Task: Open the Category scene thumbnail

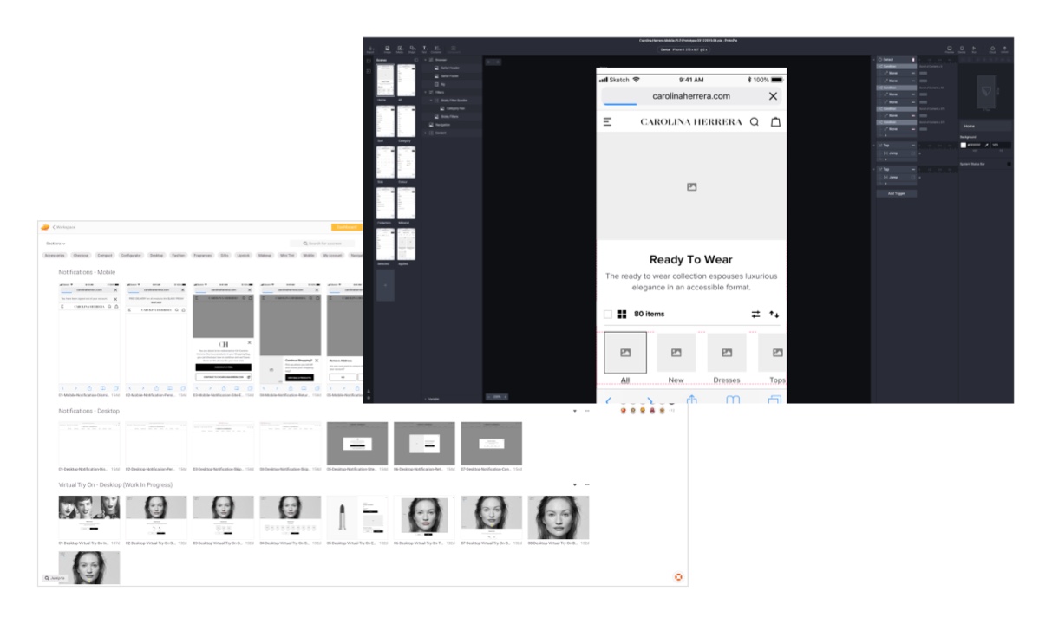Action: [407, 121]
